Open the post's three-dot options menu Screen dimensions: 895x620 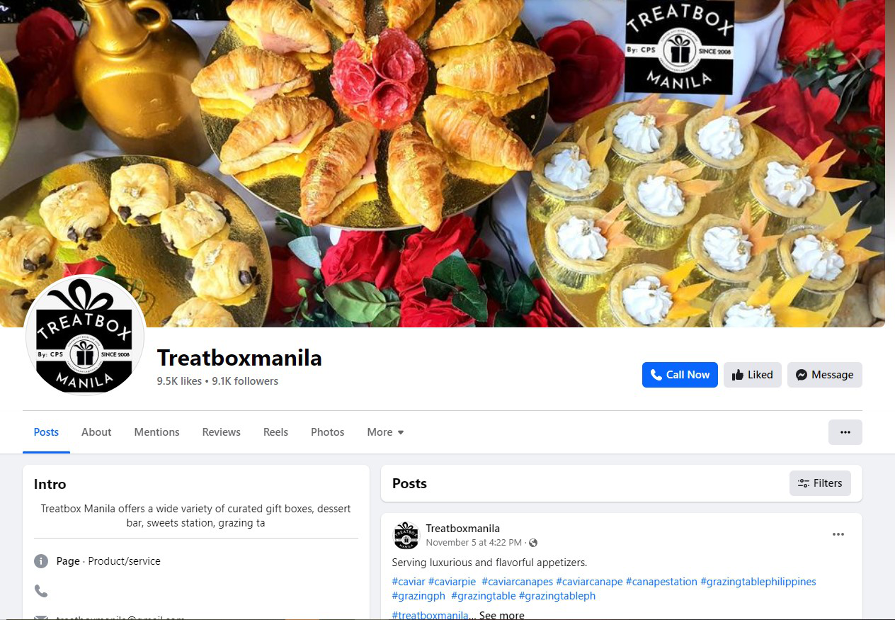[838, 534]
